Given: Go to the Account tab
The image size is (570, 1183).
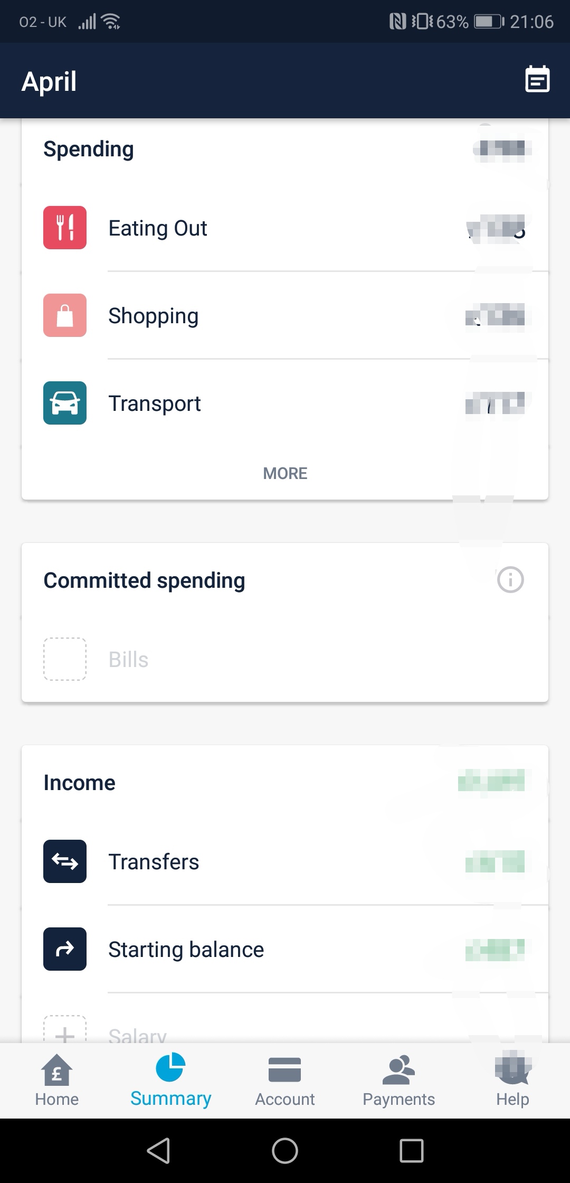Looking at the screenshot, I should 285,1081.
